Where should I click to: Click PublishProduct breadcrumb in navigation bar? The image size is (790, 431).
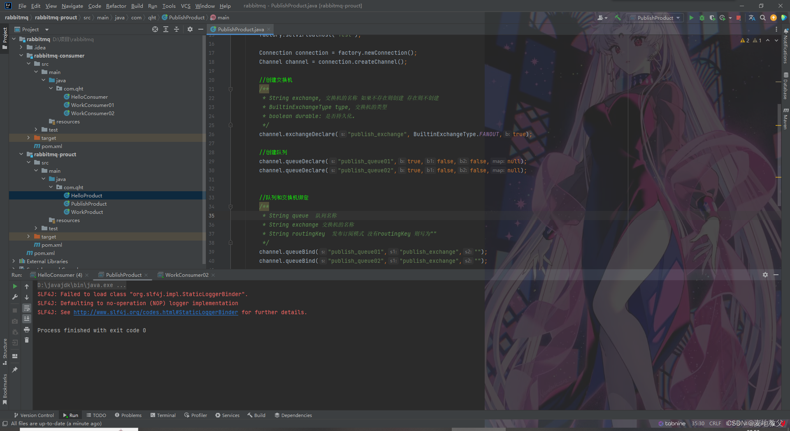186,17
